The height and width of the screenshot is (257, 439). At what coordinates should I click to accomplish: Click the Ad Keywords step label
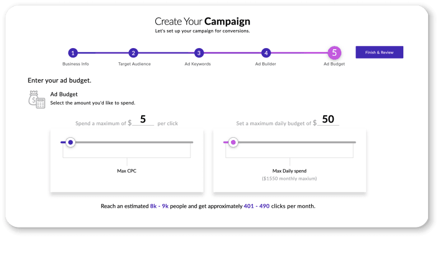(x=198, y=64)
